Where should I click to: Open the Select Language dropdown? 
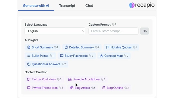pos(55,31)
